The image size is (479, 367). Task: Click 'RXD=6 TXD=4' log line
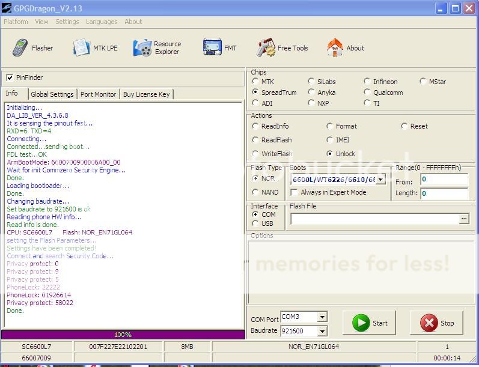pos(29,131)
